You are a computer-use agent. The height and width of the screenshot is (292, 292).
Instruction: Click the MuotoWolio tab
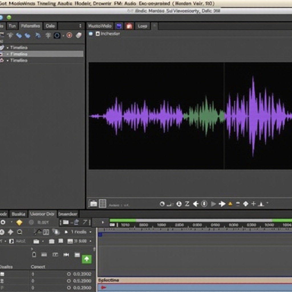pos(100,26)
